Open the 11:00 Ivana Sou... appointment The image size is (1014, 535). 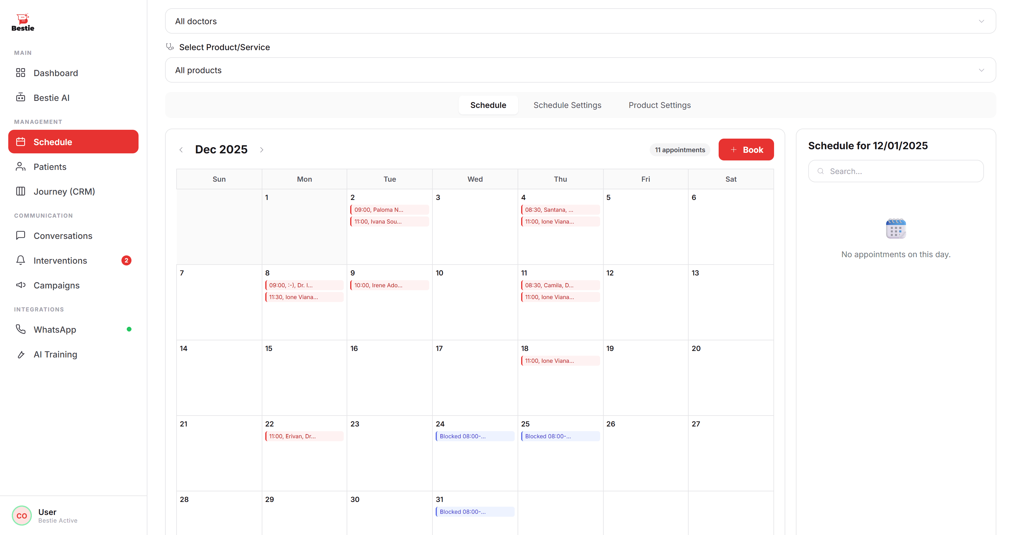[x=389, y=221]
